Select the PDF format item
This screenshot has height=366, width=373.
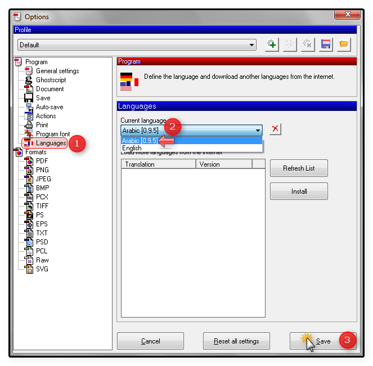(42, 161)
